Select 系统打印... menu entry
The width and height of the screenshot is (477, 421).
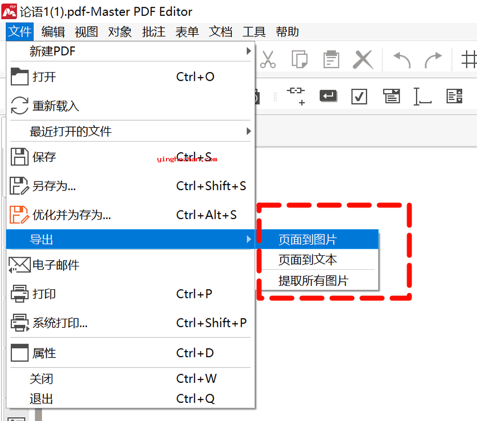pos(130,323)
